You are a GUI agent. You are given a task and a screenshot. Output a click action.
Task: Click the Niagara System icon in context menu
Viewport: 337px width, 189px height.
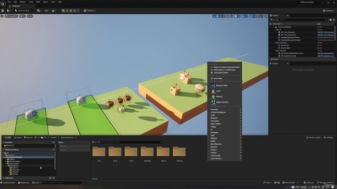point(213,102)
